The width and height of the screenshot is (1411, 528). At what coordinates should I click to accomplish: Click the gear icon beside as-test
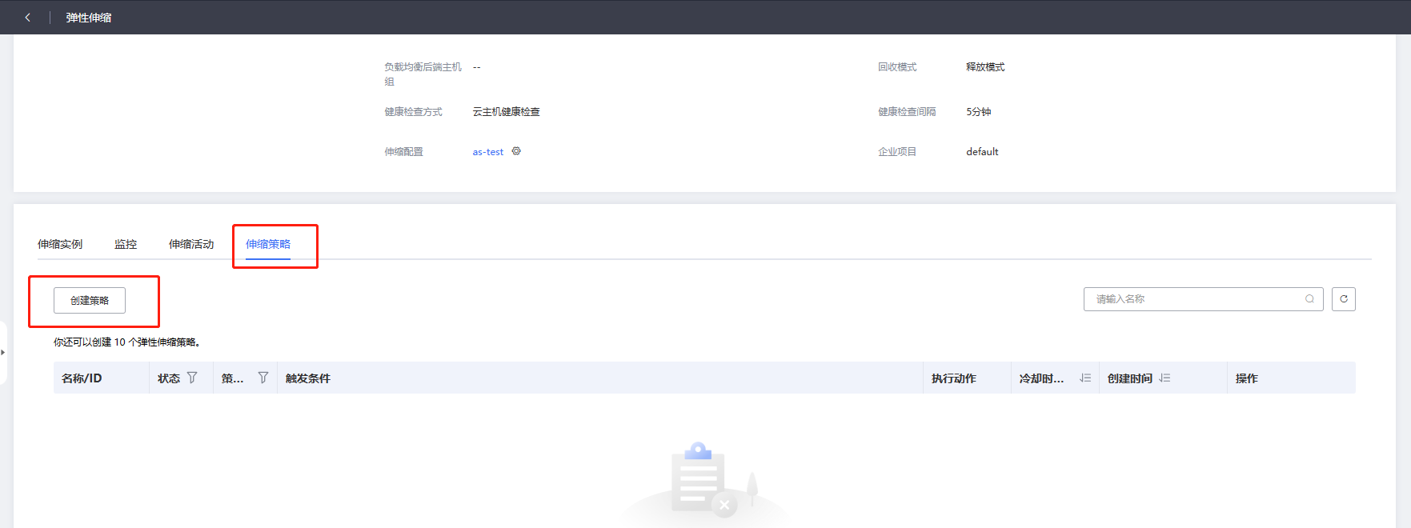(516, 151)
